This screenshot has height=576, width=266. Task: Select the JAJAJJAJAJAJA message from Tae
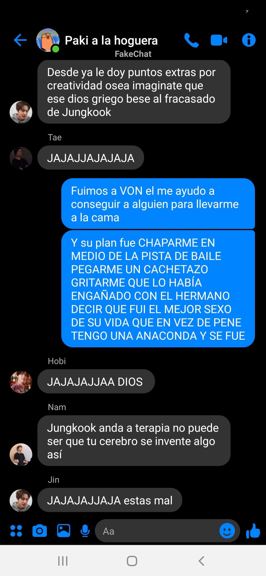point(91,158)
